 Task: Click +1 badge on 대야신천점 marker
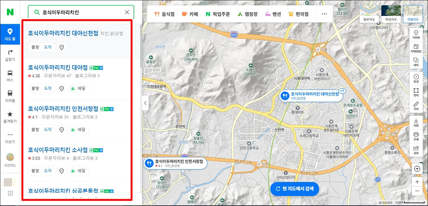tap(342, 91)
